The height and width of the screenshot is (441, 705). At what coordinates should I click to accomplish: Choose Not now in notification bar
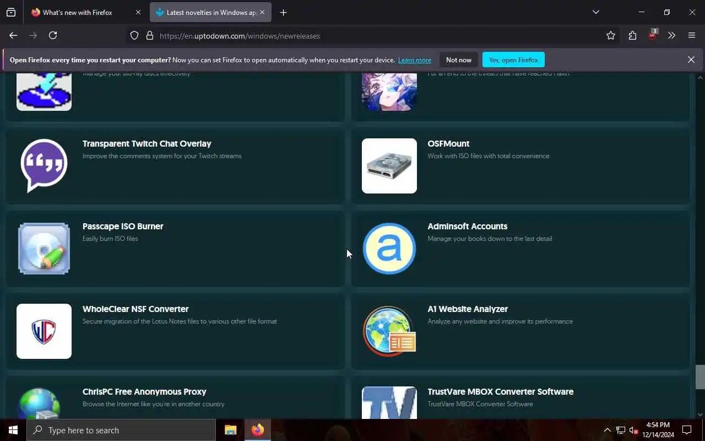click(459, 60)
